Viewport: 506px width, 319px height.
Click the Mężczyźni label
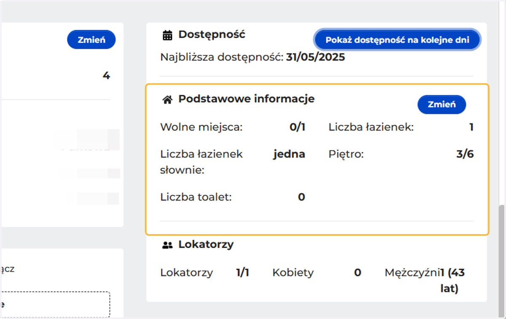click(412, 273)
